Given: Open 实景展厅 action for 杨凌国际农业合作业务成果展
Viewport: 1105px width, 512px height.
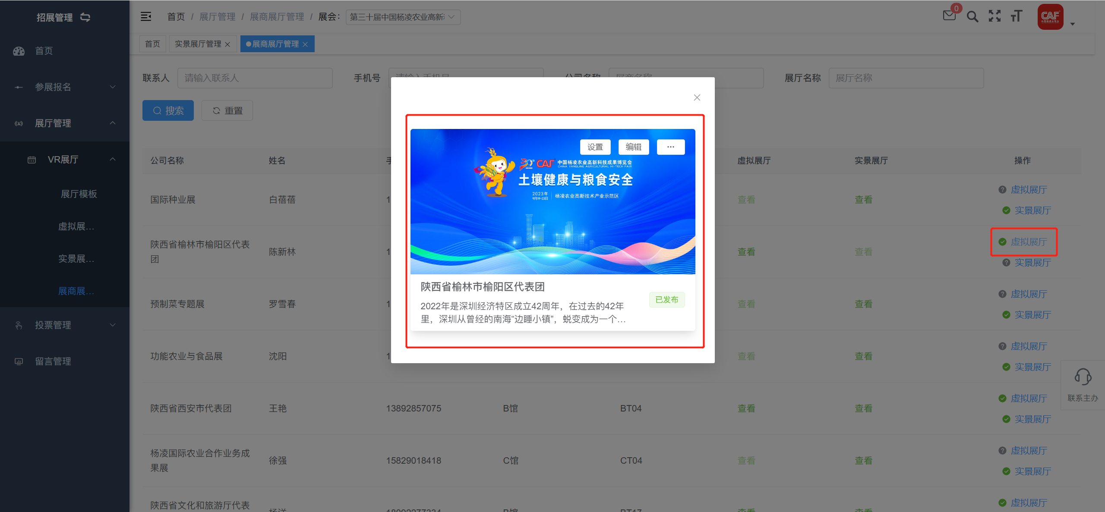Looking at the screenshot, I should click(x=1032, y=471).
